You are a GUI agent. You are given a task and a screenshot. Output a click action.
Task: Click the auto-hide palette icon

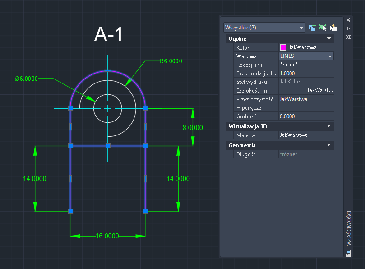coord(348,28)
